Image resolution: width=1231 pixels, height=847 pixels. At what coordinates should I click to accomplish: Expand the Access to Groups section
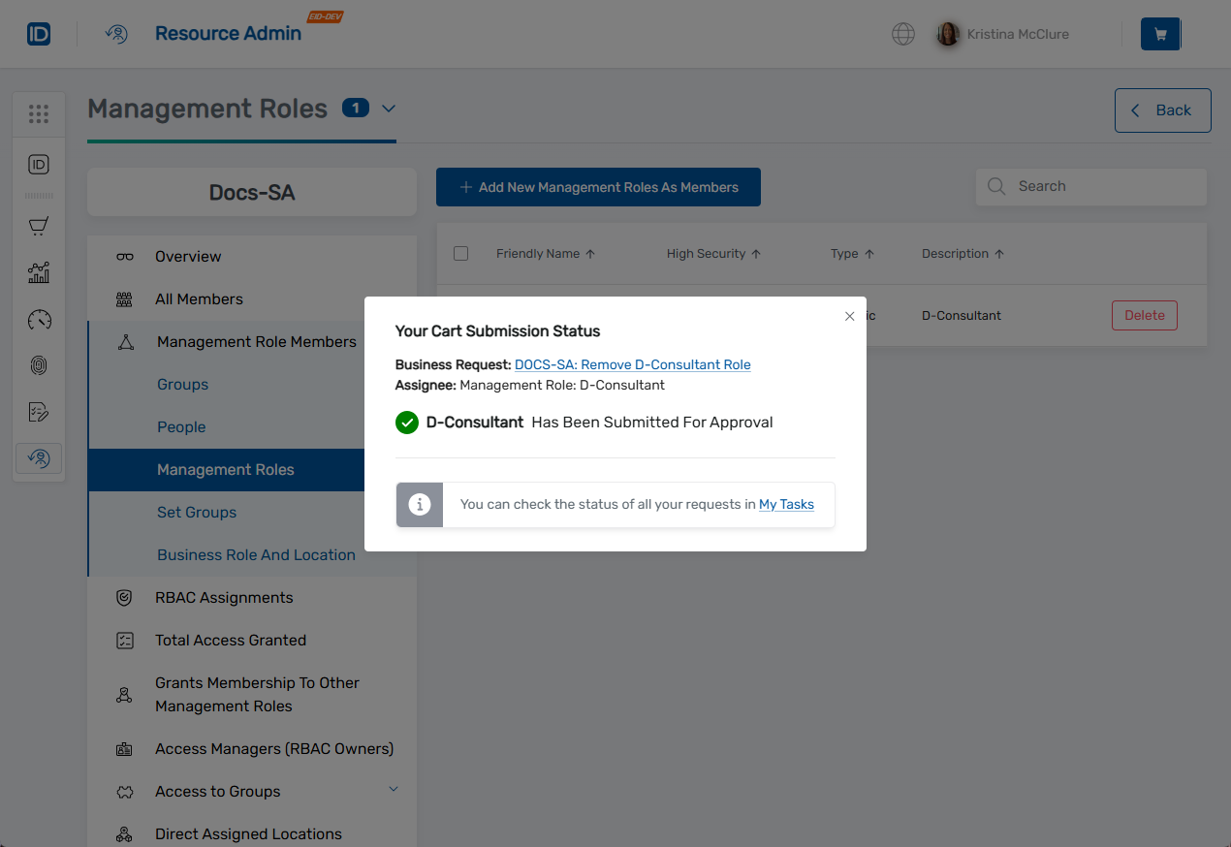[394, 790]
